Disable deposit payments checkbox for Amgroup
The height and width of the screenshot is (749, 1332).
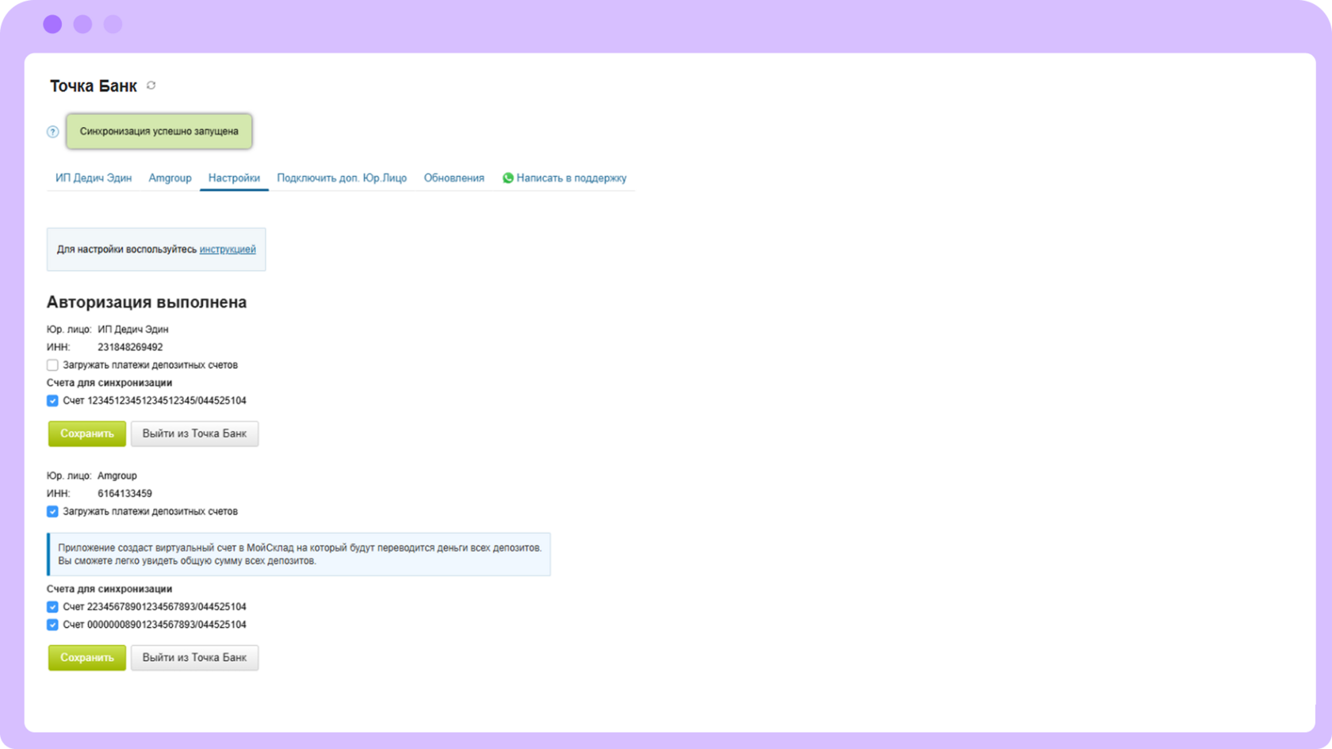(x=52, y=512)
